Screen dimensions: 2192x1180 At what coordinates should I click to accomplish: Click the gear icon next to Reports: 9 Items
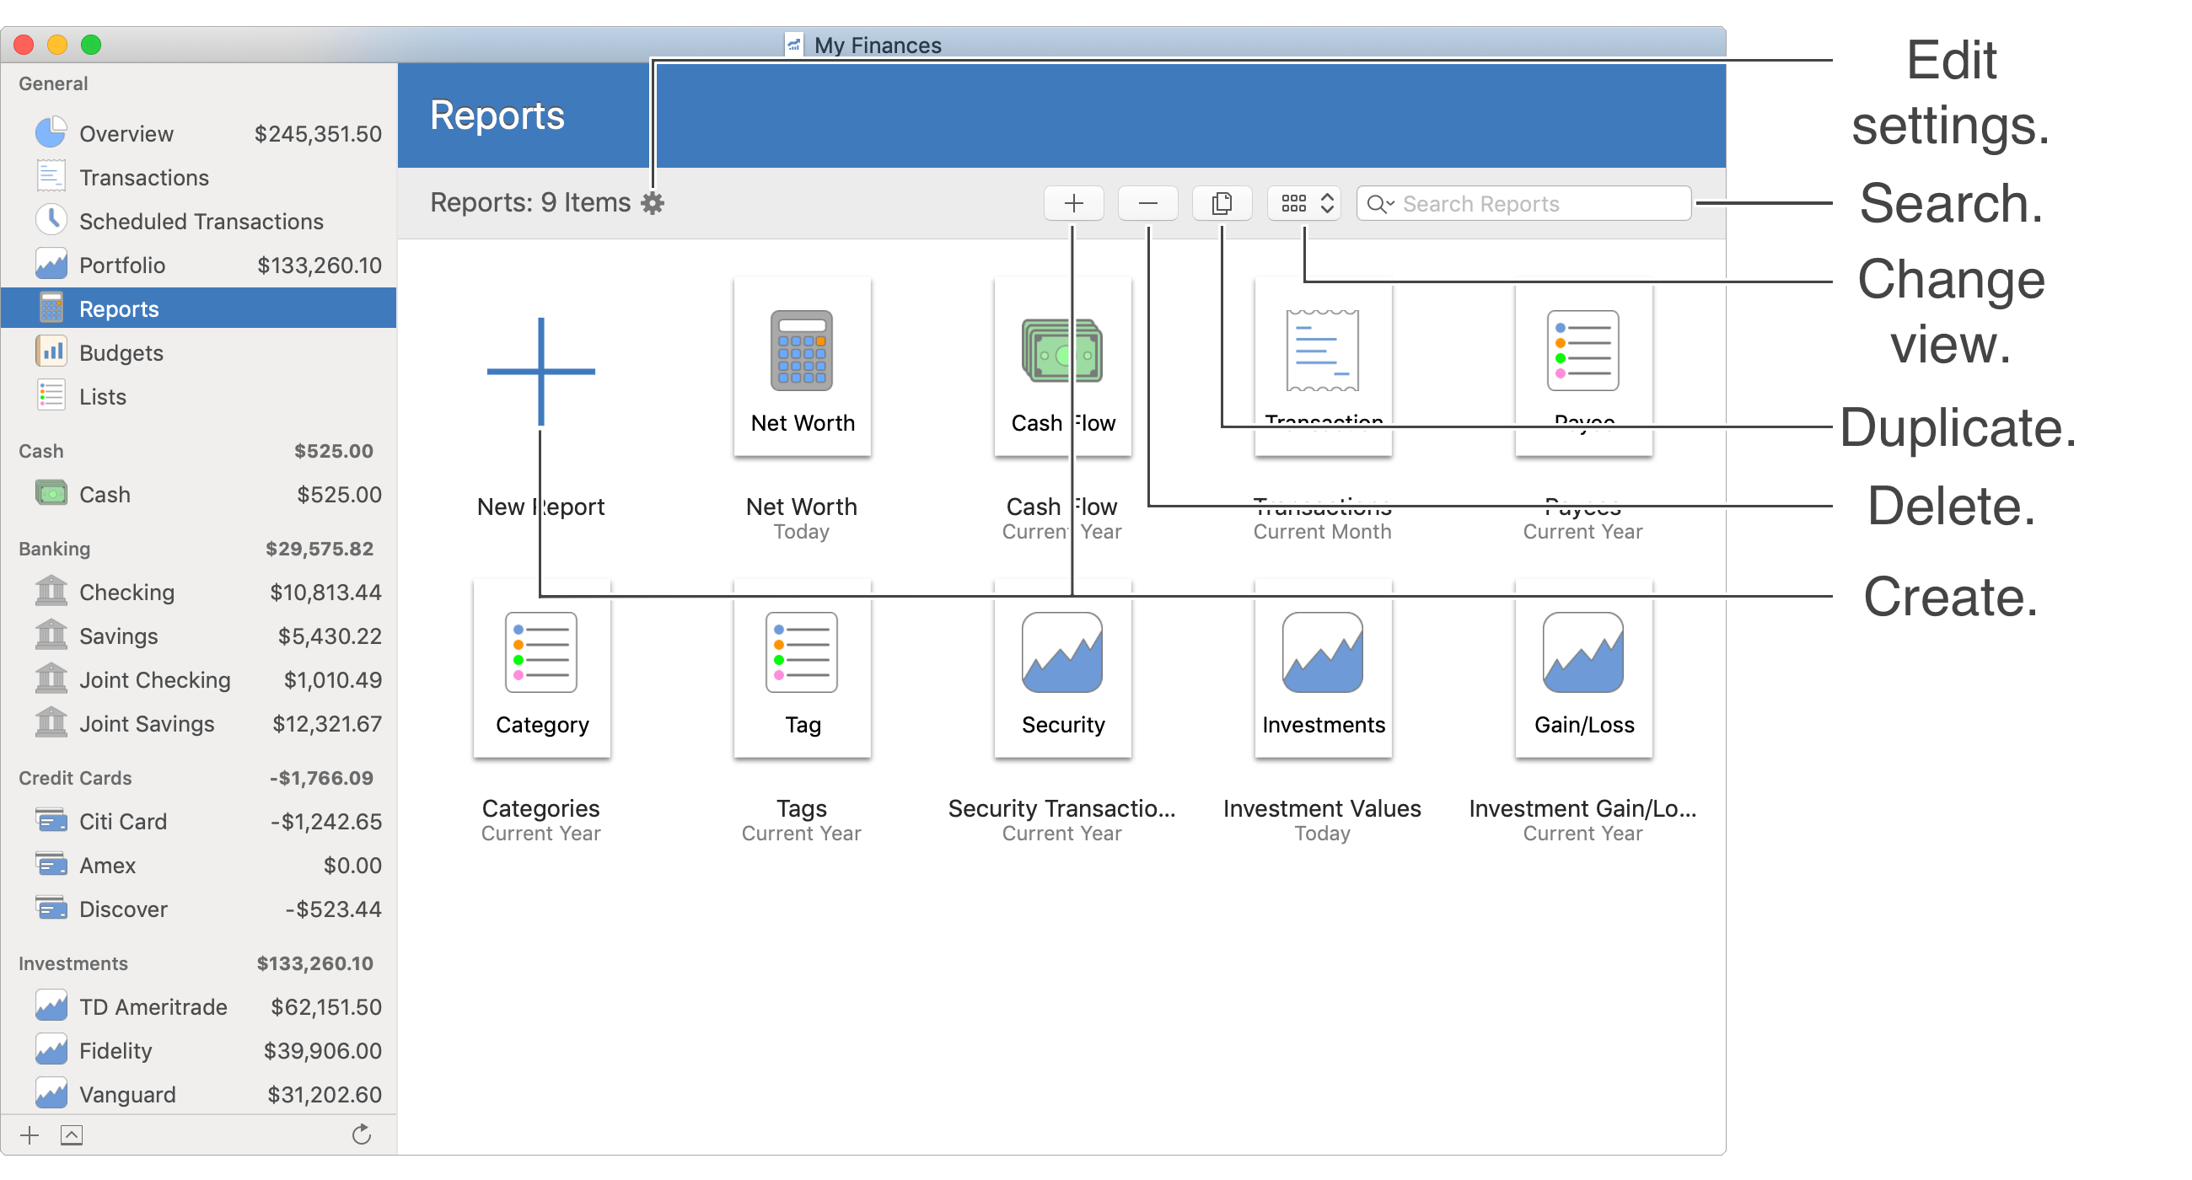pos(652,203)
